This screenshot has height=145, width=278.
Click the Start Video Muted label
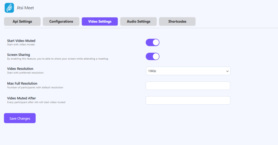[21, 41]
